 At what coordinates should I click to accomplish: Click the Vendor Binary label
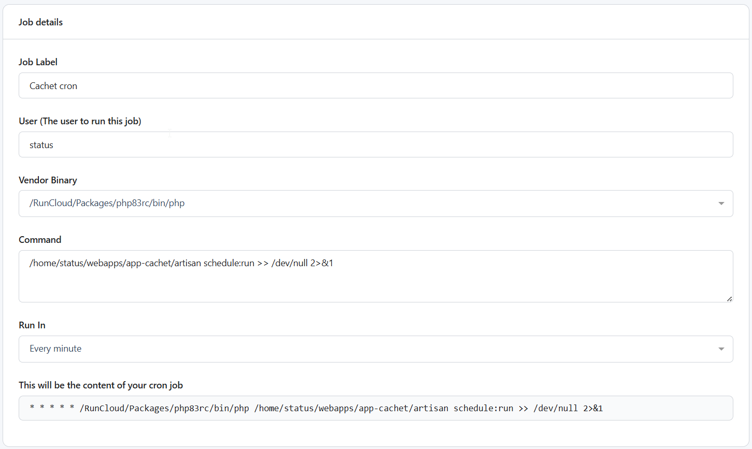coord(48,180)
